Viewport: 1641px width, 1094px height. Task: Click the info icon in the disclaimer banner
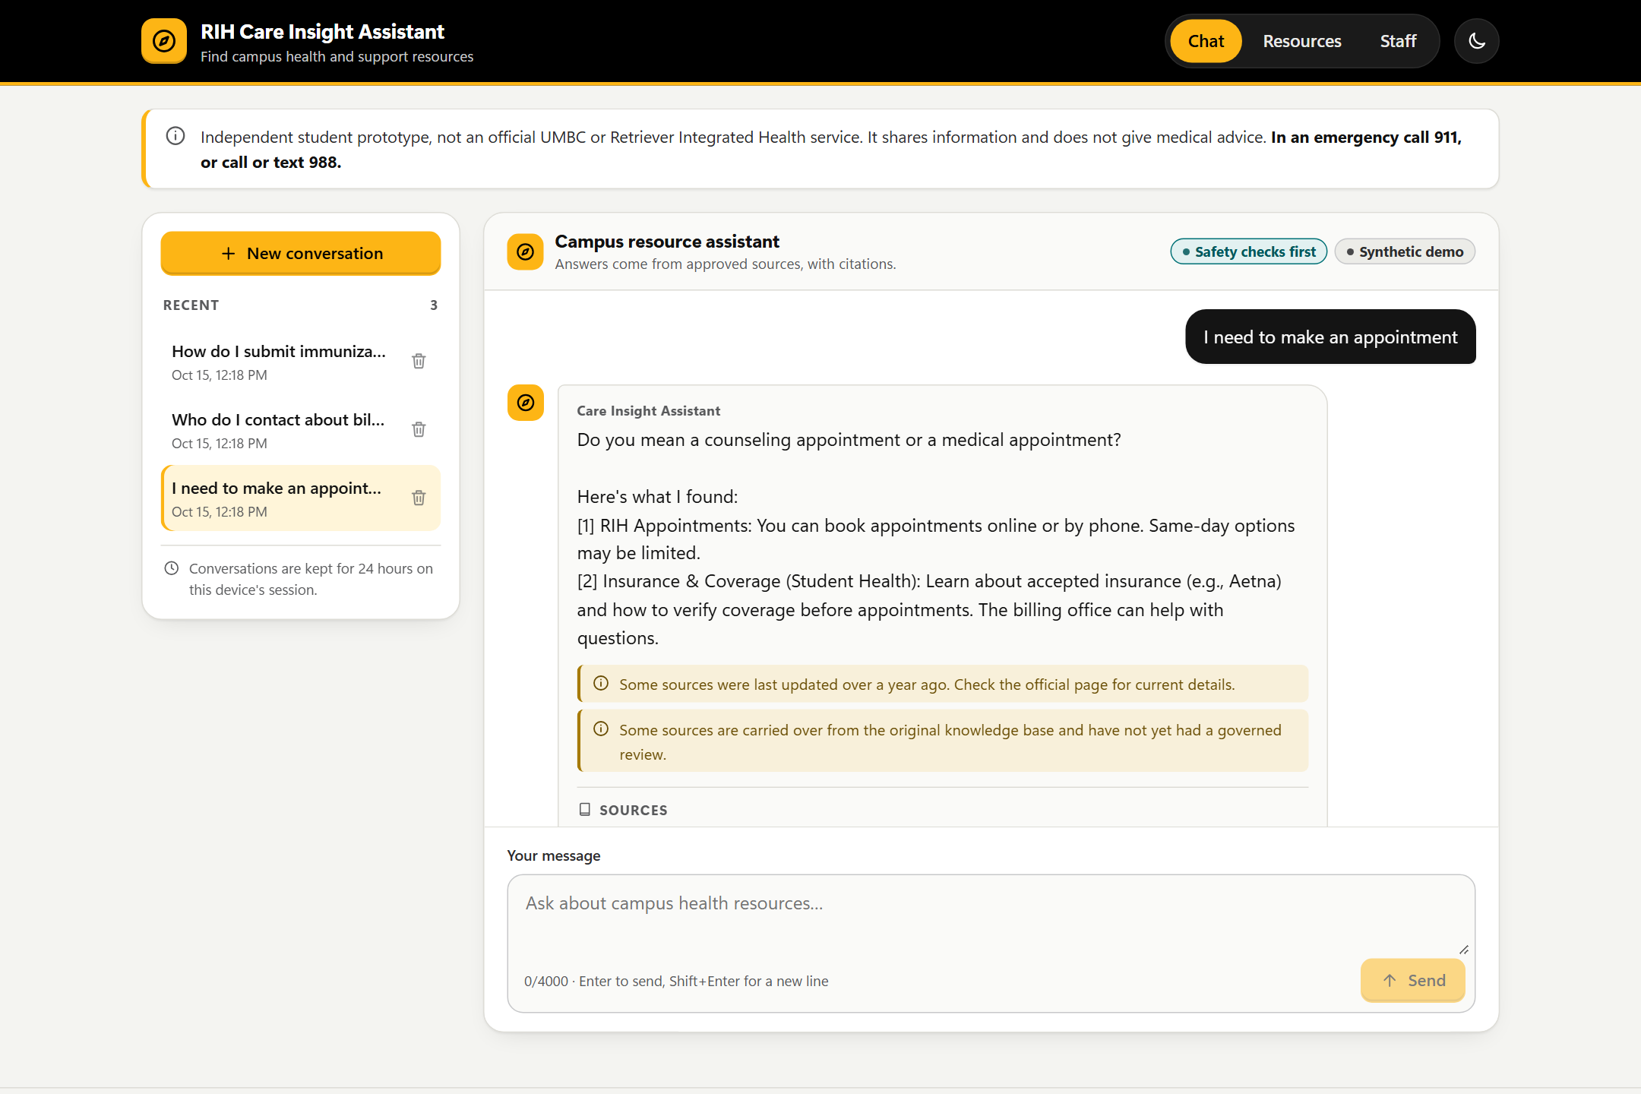pyautogui.click(x=175, y=136)
